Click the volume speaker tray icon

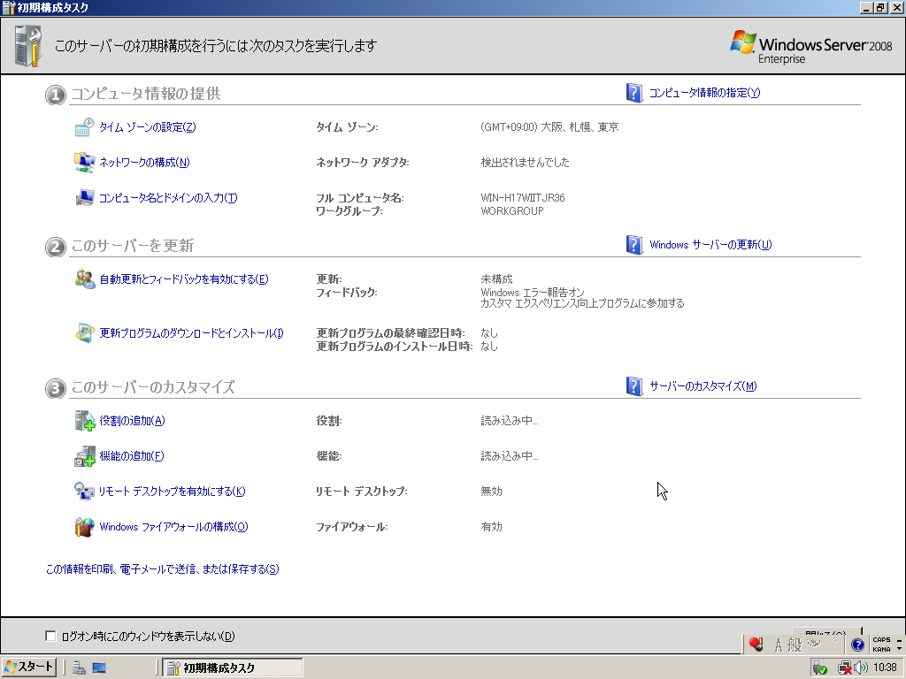coord(861,668)
